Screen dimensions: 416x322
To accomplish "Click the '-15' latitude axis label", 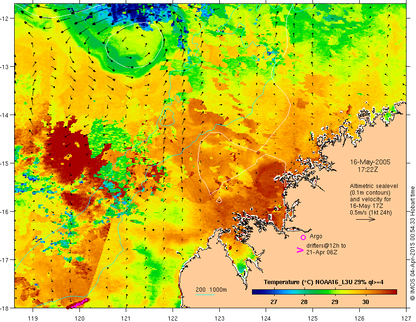I will tap(5, 163).
